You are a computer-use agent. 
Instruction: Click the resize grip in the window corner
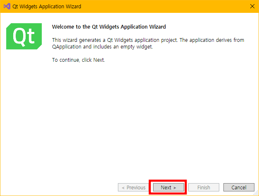point(256,193)
